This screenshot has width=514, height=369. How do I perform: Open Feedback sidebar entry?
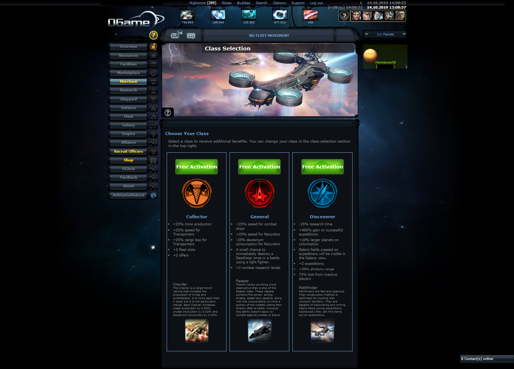(x=128, y=177)
